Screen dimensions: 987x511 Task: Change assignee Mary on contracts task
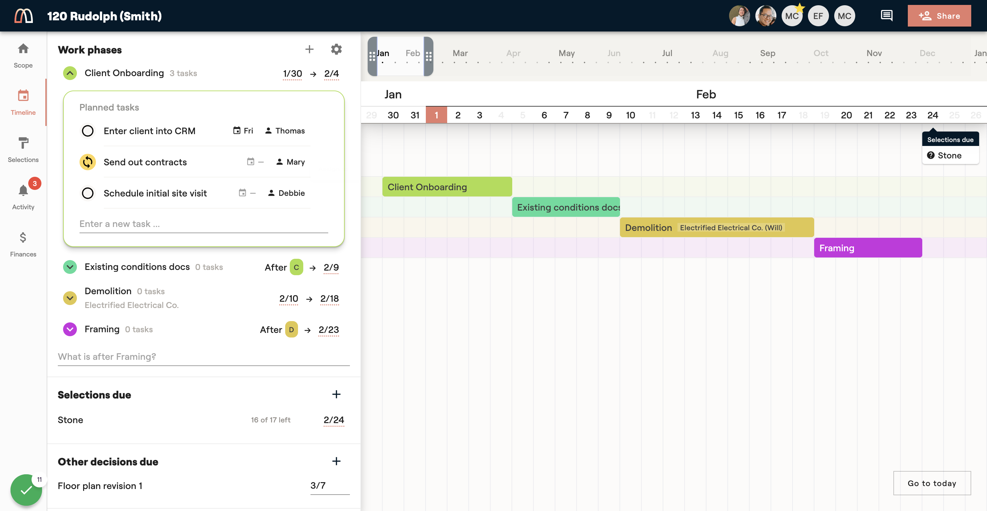[290, 162]
